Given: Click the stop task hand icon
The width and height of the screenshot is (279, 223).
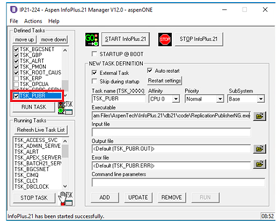Looking at the screenshot, I should pyautogui.click(x=66, y=198).
